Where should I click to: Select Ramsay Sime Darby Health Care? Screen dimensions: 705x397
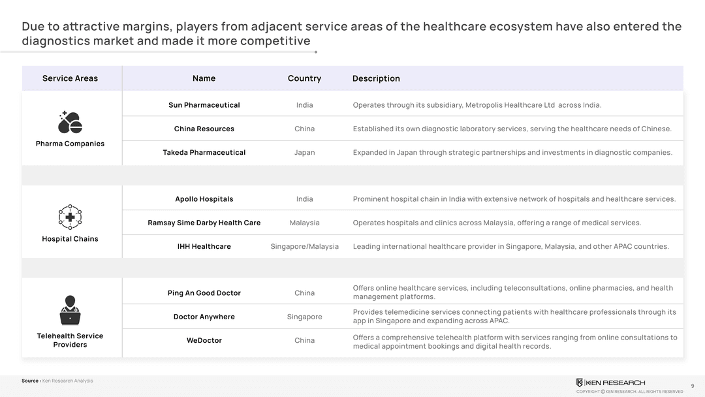204,223
